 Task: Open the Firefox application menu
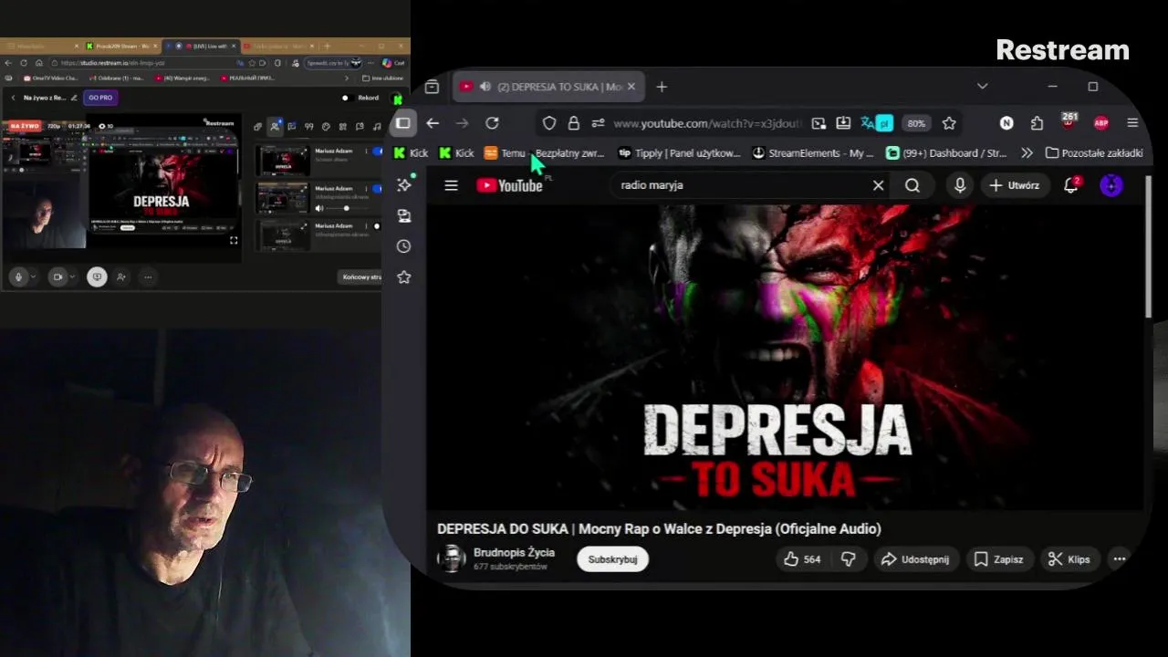pos(1132,123)
